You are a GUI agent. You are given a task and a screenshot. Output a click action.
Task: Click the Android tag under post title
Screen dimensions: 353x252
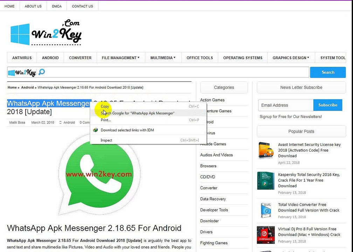[x=69, y=122]
